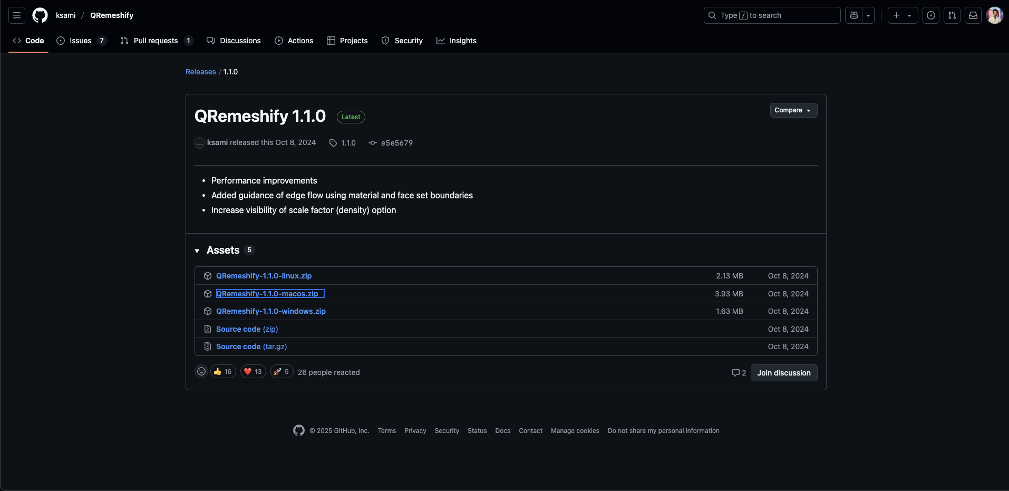Go back to Releases breadcrumb
Screen dimensions: 1009x491
(200, 72)
